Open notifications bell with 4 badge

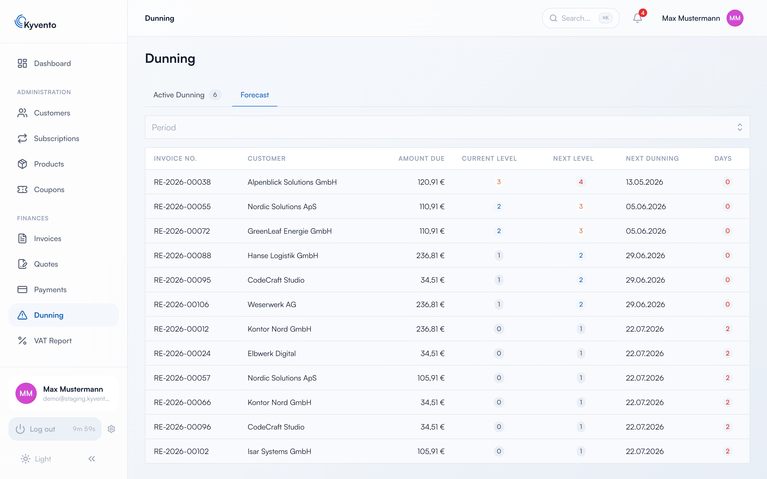pos(638,18)
